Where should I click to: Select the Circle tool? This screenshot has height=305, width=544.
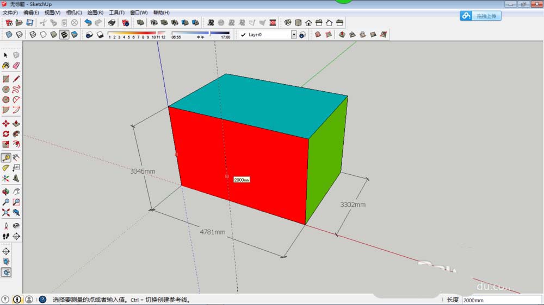point(5,90)
